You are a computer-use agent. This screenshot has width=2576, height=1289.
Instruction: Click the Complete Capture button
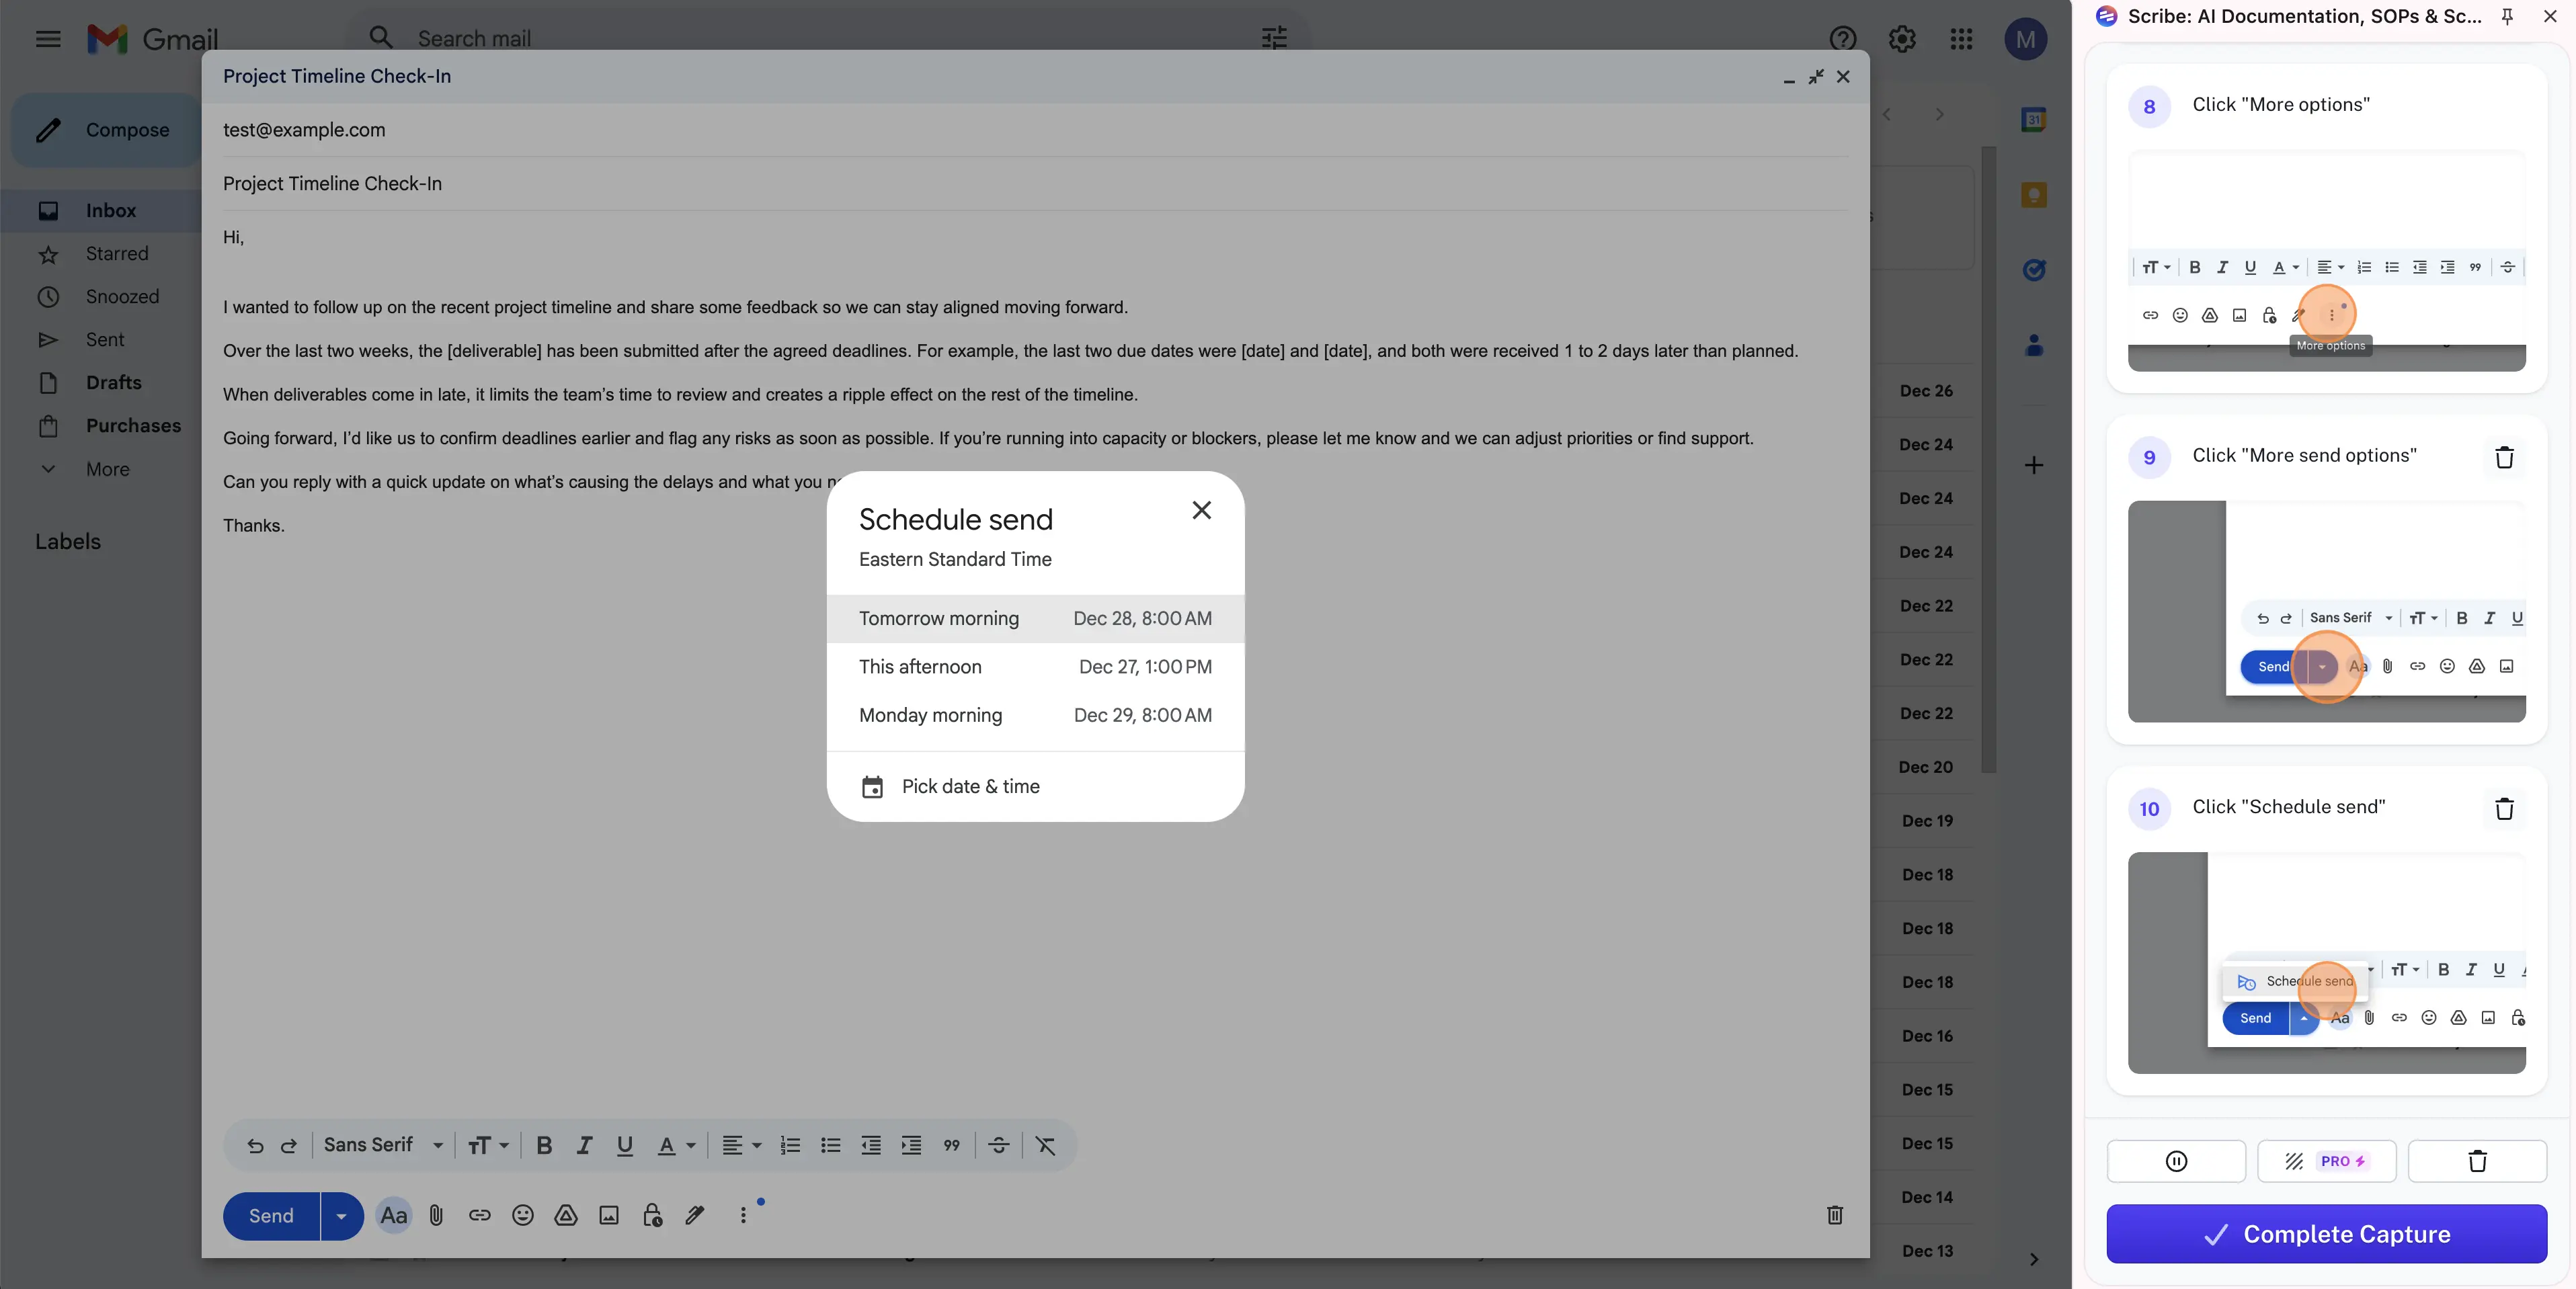pyautogui.click(x=2326, y=1234)
